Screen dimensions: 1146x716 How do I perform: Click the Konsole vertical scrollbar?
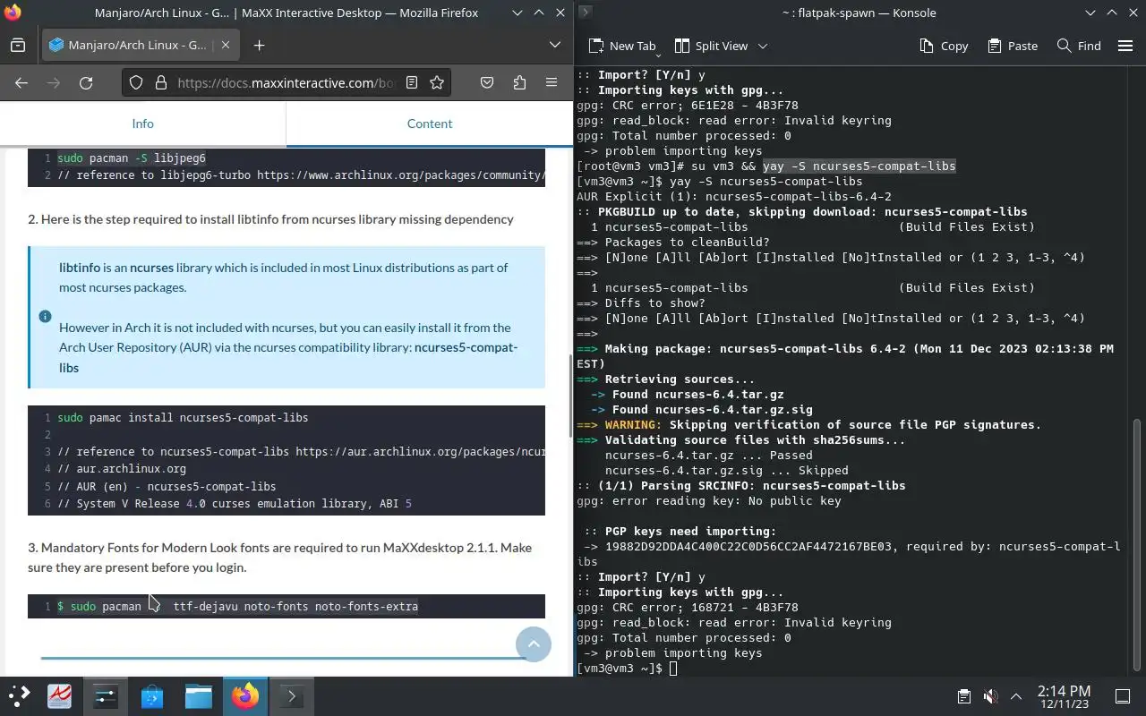(x=1138, y=546)
